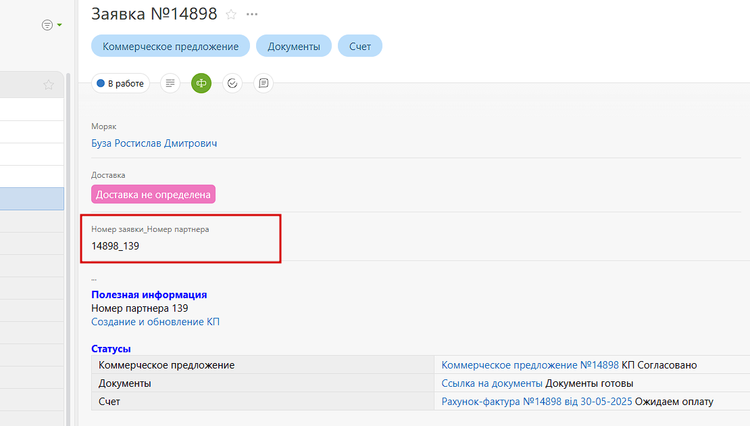Open the three-dots menu next to title
This screenshot has height=426, width=750.
(251, 14)
